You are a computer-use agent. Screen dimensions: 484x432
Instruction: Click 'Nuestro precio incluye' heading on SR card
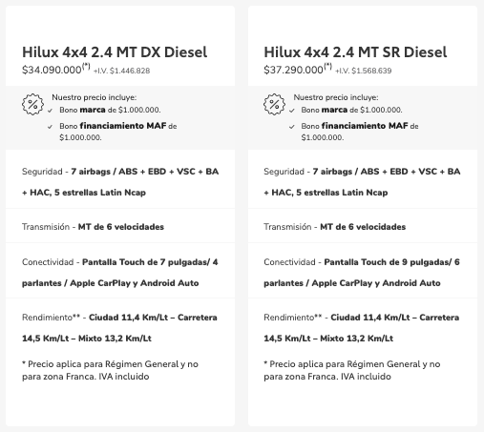(336, 97)
